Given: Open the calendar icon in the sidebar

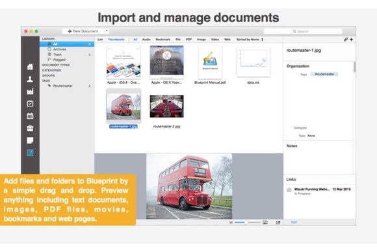Looking at the screenshot, I should coord(30,116).
